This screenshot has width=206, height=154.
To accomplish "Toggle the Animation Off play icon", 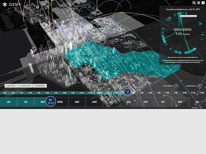I will coord(199,86).
